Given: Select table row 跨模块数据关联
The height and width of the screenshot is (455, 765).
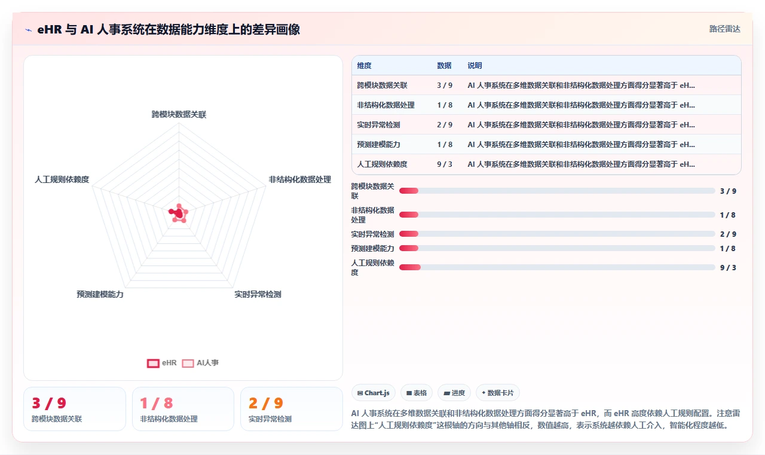Looking at the screenshot, I should click(x=546, y=85).
